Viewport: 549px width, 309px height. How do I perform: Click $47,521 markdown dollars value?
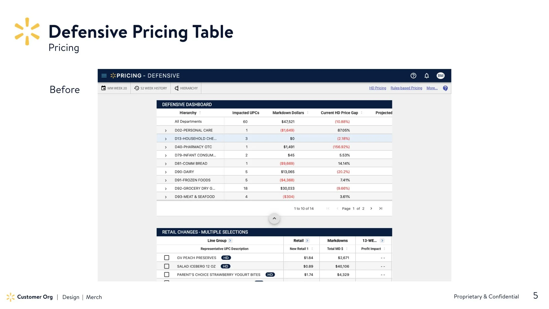[288, 122]
